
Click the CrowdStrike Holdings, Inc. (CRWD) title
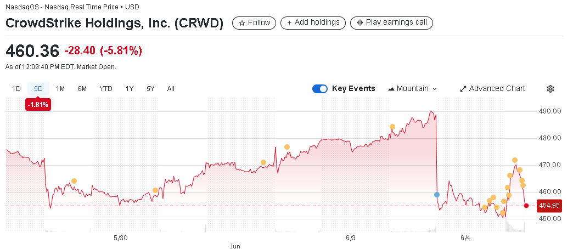(114, 23)
